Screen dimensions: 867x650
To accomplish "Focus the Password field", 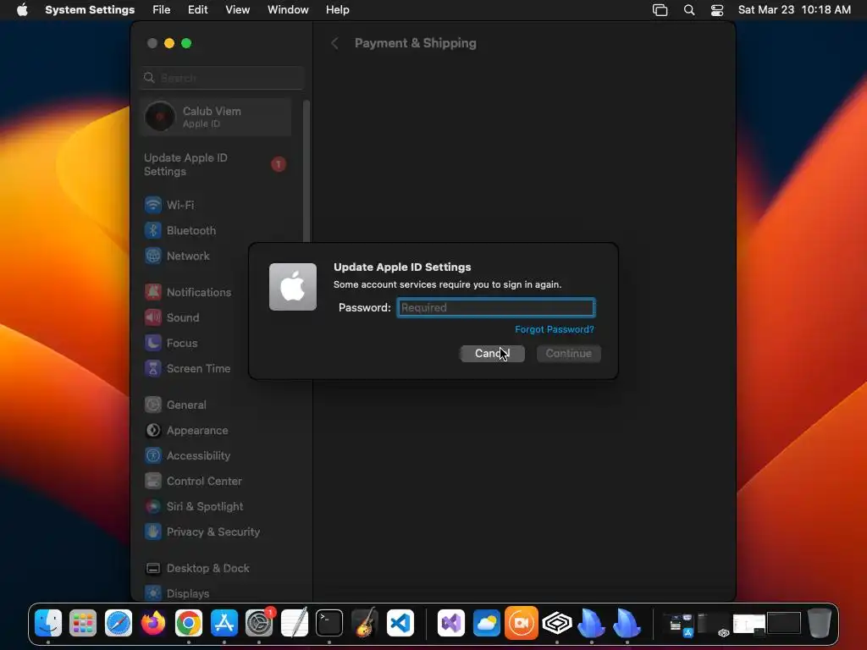I will (496, 307).
